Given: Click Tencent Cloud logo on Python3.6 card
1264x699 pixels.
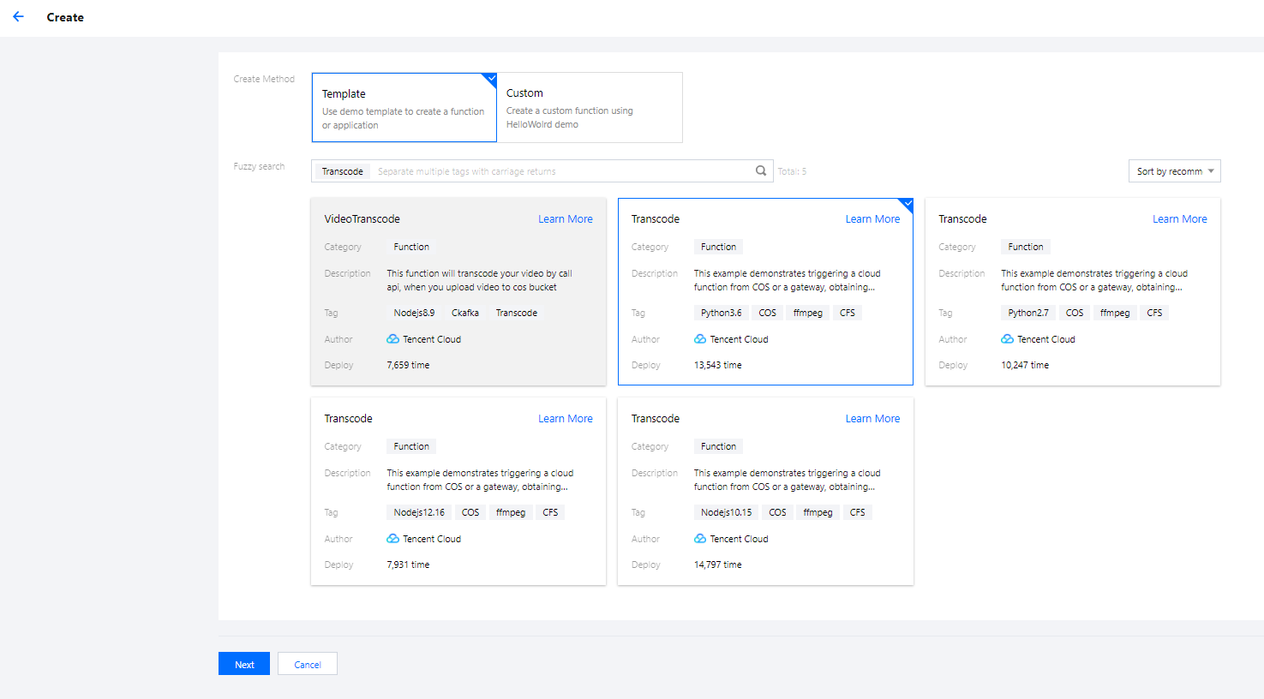Looking at the screenshot, I should pos(700,339).
